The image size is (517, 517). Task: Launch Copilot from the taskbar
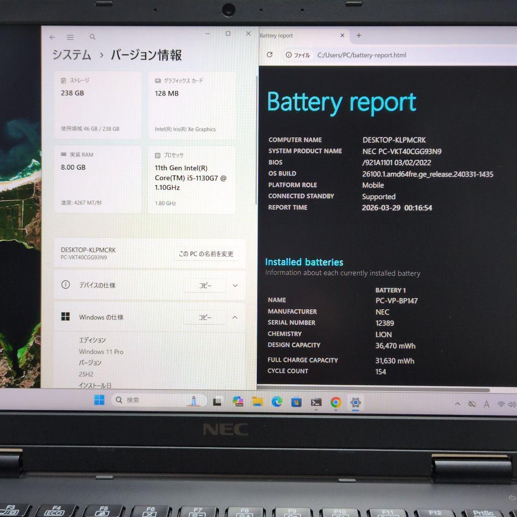point(238,401)
